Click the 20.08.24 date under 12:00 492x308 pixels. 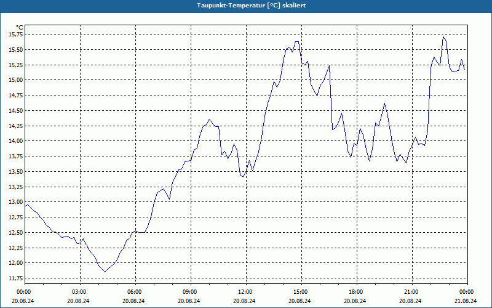point(244,301)
